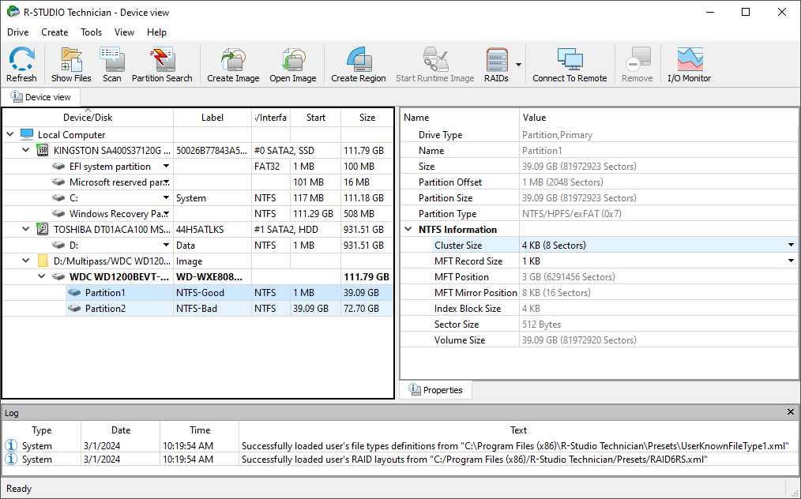Image resolution: width=801 pixels, height=499 pixels.
Task: Collapse the WDC WD1200BEVT node
Action: (x=42, y=277)
